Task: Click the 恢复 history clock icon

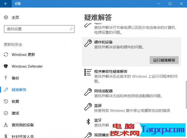Action: (6, 101)
